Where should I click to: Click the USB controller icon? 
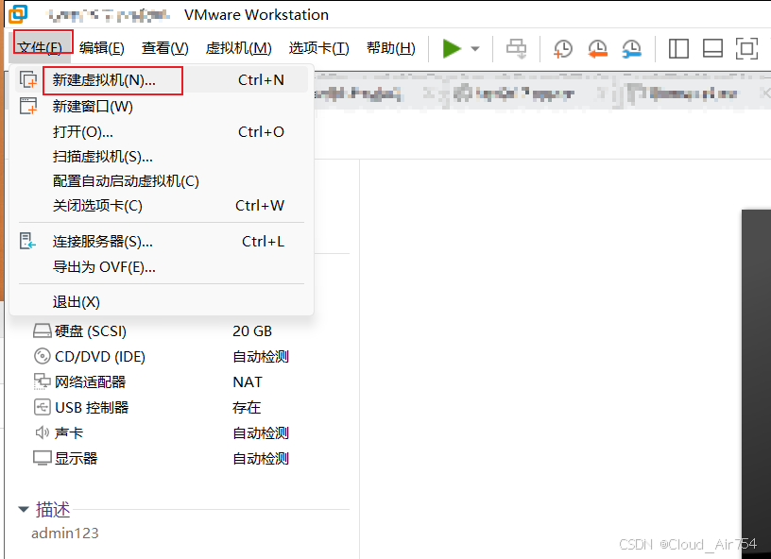pos(43,407)
